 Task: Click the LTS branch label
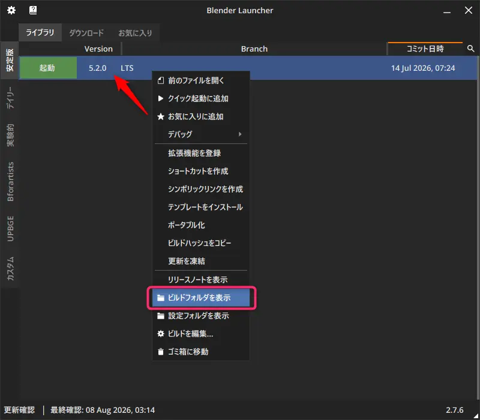(127, 68)
